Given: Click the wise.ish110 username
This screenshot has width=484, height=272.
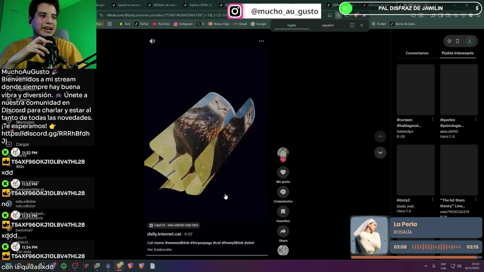Looking at the screenshot, I should click(449, 131).
